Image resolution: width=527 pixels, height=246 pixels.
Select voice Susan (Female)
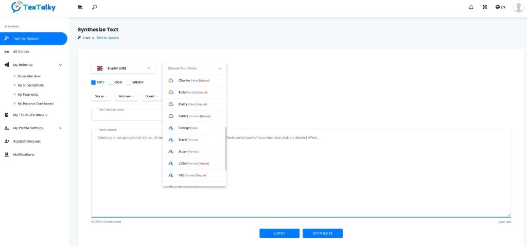tap(194, 152)
